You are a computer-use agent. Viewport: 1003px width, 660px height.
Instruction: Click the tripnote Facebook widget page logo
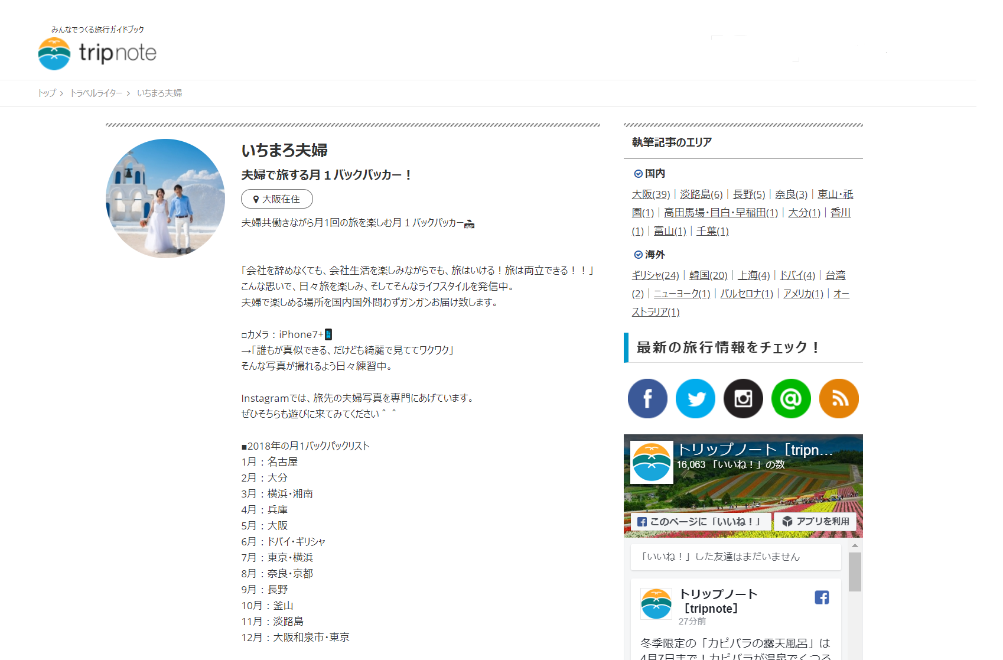click(652, 462)
